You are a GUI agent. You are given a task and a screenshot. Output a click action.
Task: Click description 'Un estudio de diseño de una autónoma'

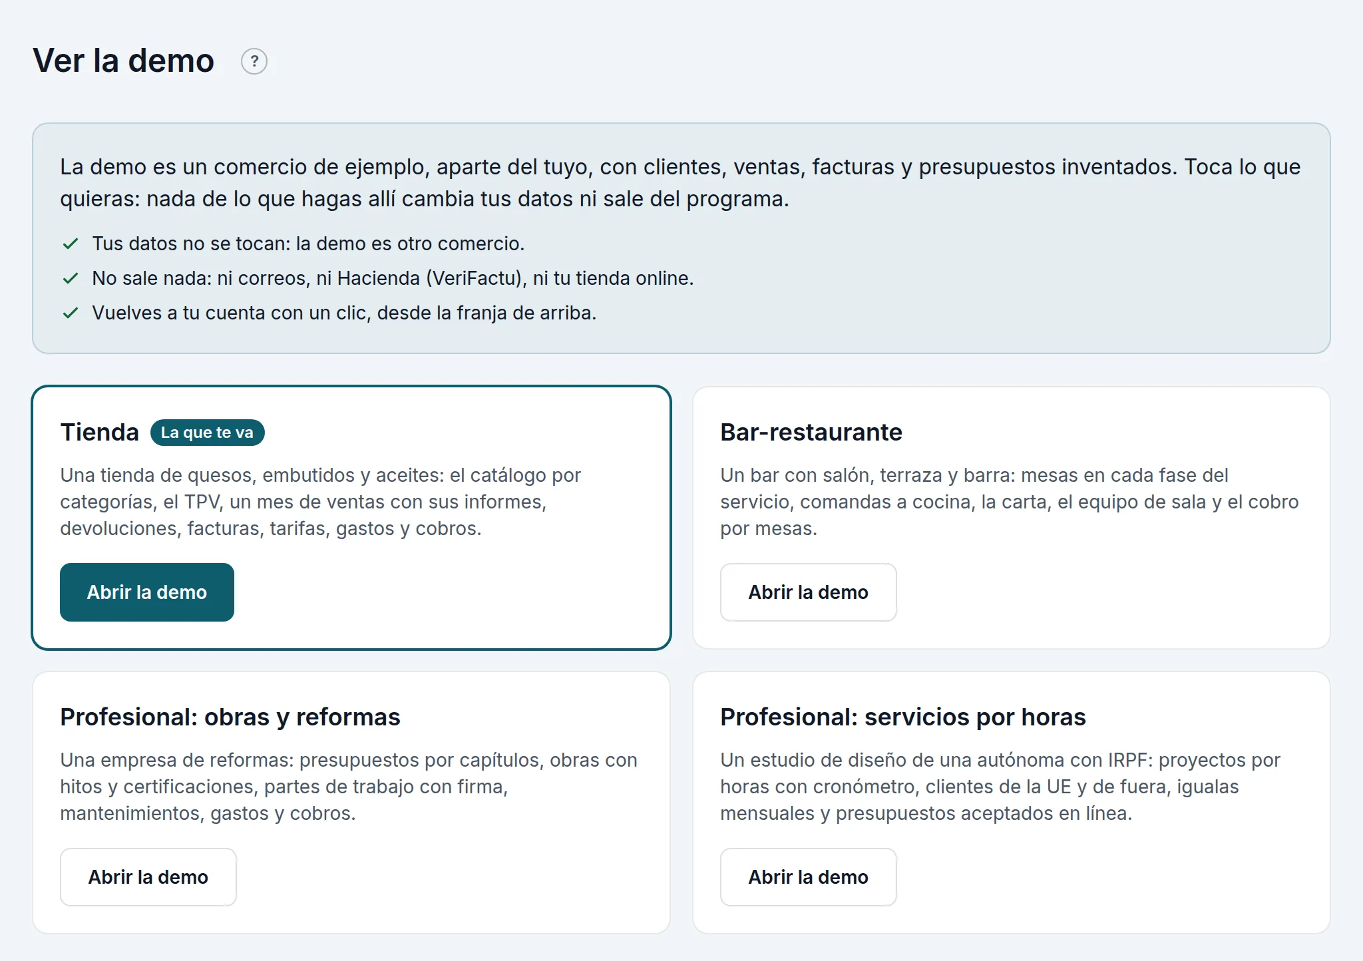(x=1000, y=787)
